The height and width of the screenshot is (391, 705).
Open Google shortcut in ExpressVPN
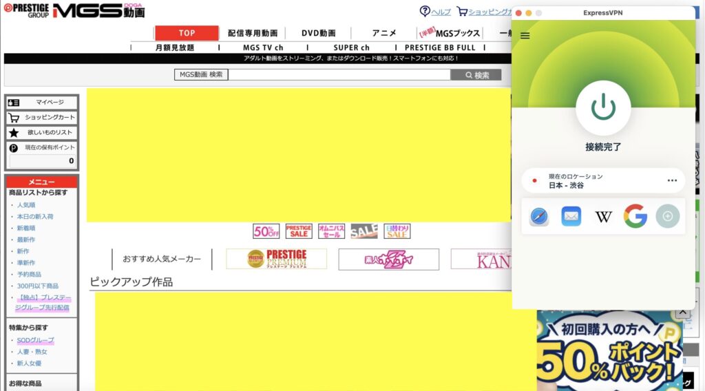(x=635, y=216)
